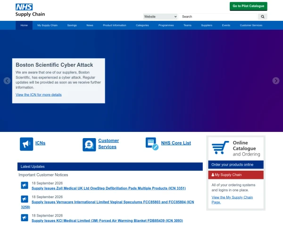This screenshot has width=283, height=227.
Task: Open Zoll Medical OneStep Defibrillation Pads notice
Action: [108, 188]
